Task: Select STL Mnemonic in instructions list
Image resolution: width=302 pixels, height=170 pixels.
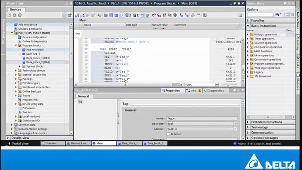Action: click(263, 76)
